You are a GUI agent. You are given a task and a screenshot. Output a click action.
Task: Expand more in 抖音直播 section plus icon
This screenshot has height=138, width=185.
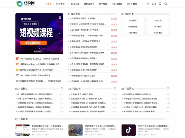[x=168, y=119]
